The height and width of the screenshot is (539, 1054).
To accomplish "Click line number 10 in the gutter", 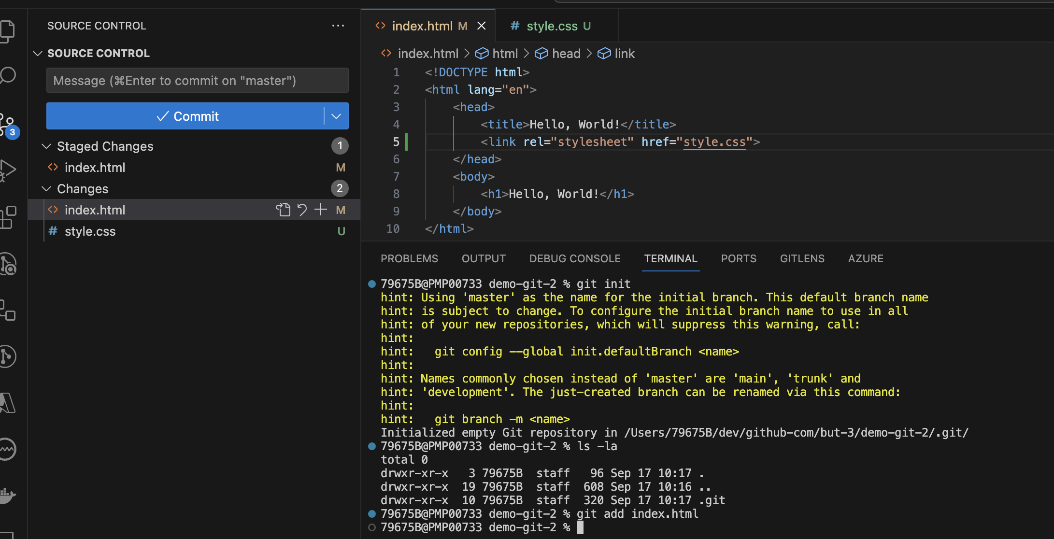I will (x=393, y=228).
